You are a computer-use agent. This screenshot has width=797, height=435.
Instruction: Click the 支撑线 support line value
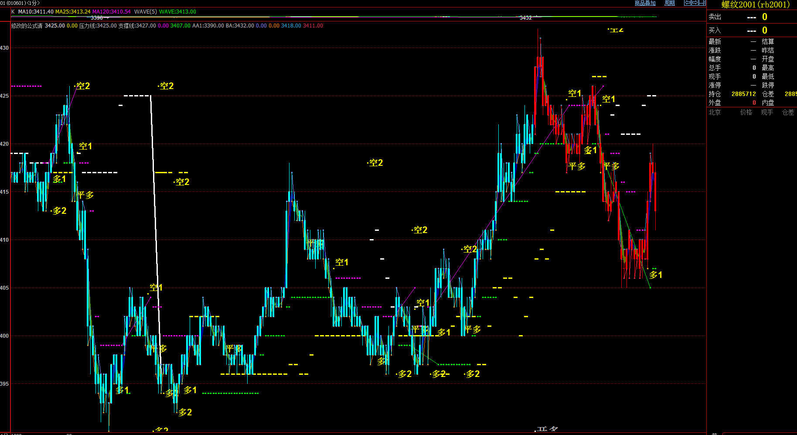137,26
